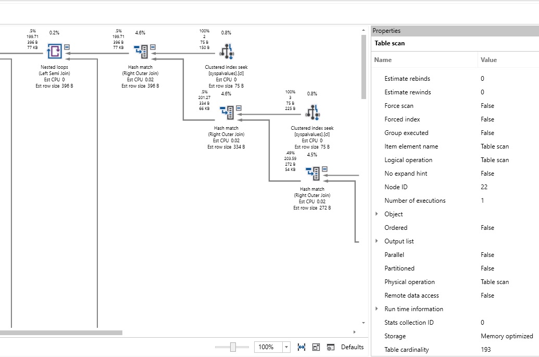Open the plan display settings icon
The width and height of the screenshot is (539, 357).
(330, 347)
